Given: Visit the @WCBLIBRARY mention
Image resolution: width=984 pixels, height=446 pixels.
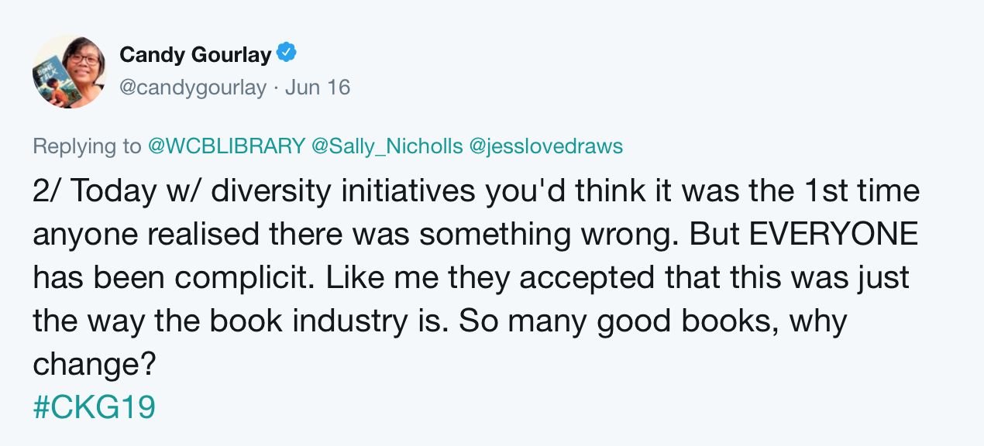Looking at the screenshot, I should [x=225, y=146].
